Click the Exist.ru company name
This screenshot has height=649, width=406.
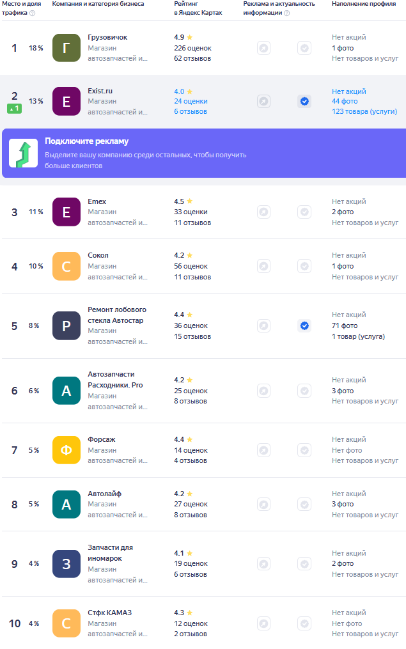point(100,91)
